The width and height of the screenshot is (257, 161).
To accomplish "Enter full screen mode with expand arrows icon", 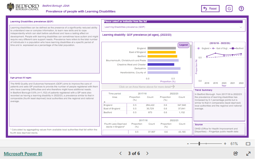I will (248, 153).
